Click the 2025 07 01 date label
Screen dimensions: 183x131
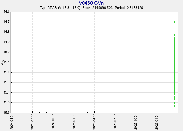pyautogui.click(x=115, y=122)
